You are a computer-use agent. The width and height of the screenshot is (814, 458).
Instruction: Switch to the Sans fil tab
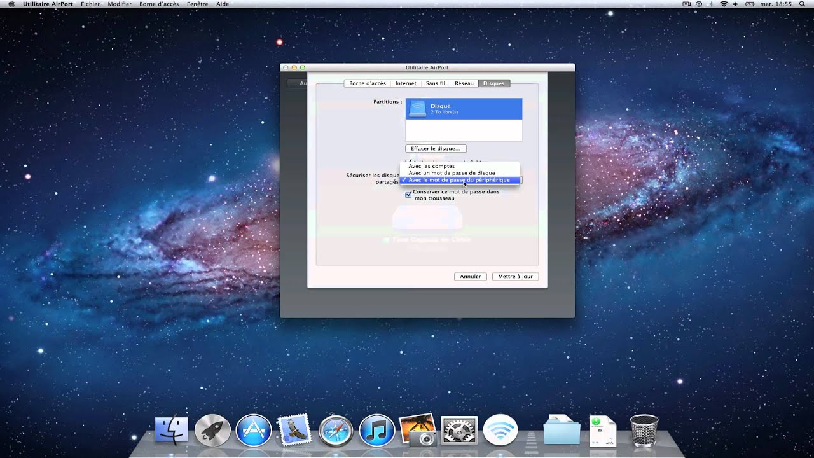(436, 83)
